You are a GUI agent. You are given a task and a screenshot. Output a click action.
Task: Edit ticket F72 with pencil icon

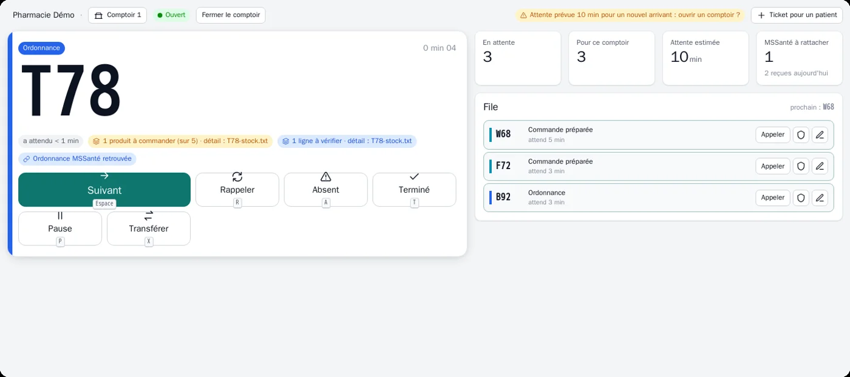820,166
